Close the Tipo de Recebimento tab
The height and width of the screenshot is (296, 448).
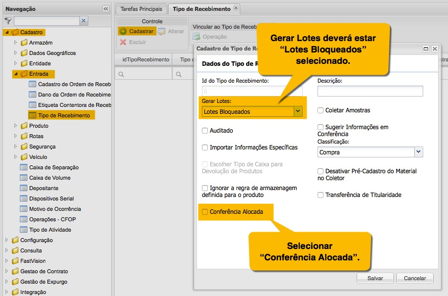236,8
